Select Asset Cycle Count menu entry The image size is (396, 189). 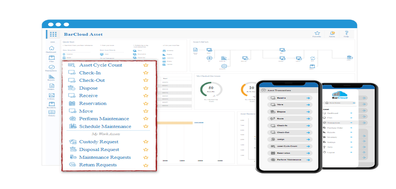101,65
